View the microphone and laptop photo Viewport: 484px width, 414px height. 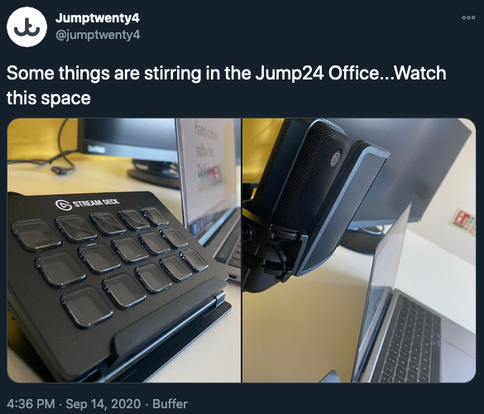pyautogui.click(x=359, y=251)
